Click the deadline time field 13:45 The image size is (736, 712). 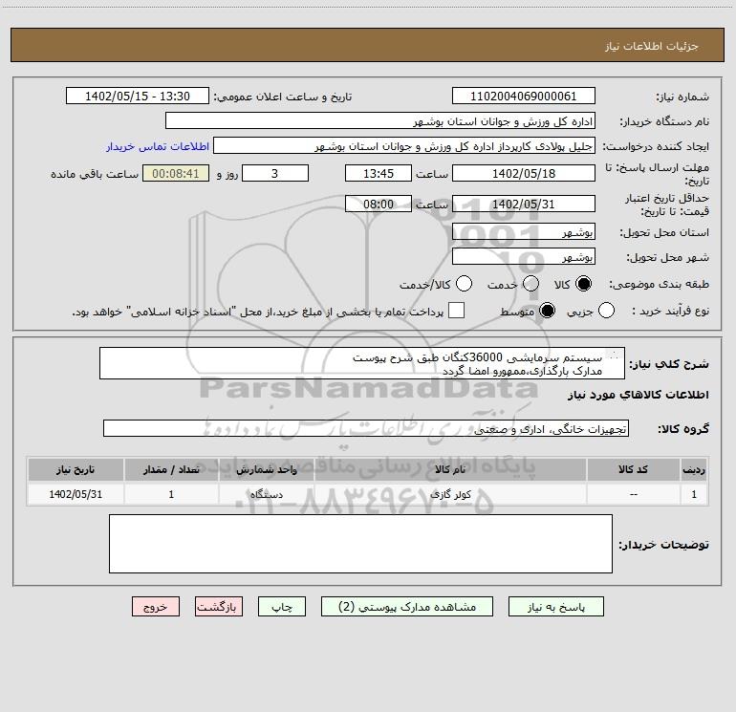pyautogui.click(x=379, y=173)
